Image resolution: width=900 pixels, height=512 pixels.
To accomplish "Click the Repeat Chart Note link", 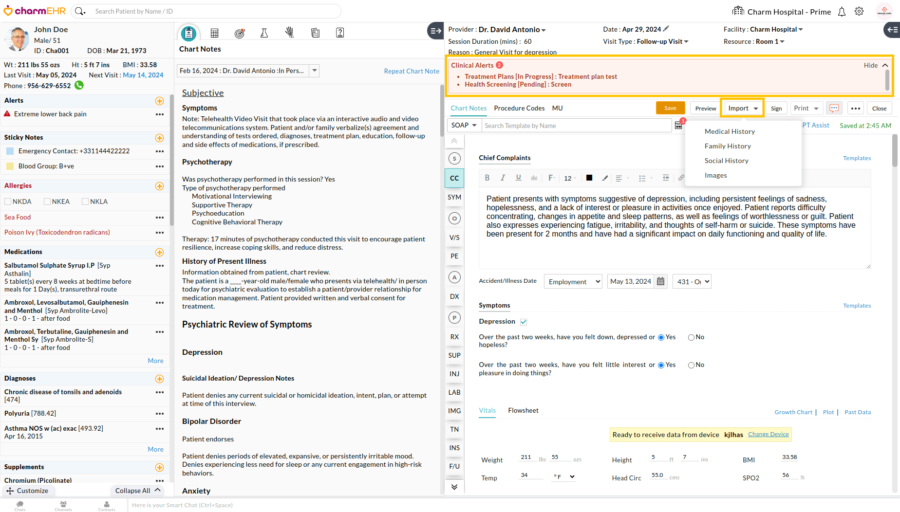I will point(411,71).
